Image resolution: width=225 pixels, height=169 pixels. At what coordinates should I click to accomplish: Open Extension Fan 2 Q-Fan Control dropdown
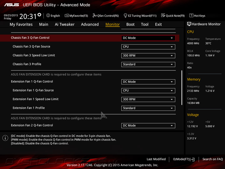pyautogui.click(x=148, y=125)
